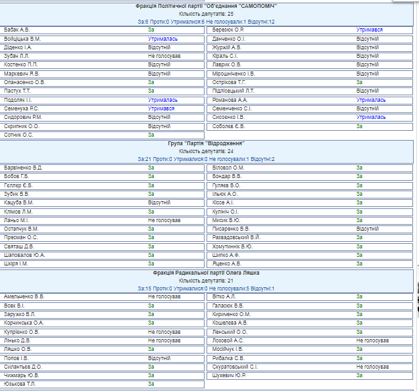Screen dimensions: 419x391
Task: Select the name Гуляєв В.О.
Action: coord(226,185)
